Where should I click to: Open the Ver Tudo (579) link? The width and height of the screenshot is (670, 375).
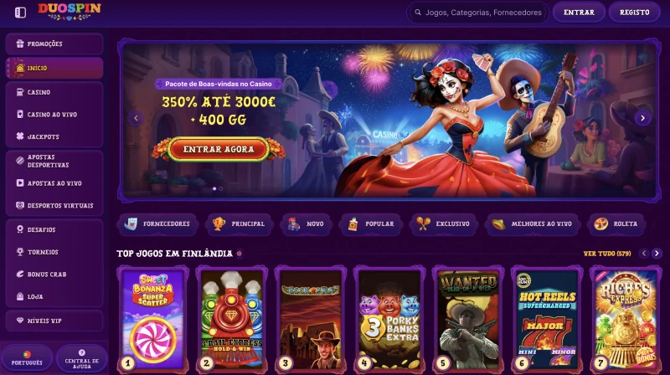coord(607,254)
